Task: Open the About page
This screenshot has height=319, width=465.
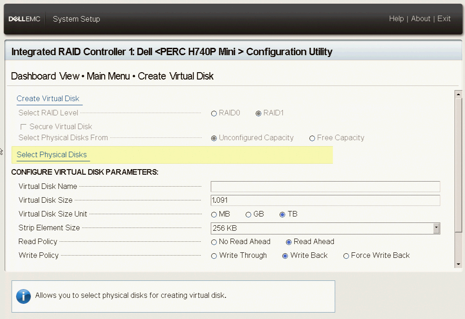Action: coord(420,19)
